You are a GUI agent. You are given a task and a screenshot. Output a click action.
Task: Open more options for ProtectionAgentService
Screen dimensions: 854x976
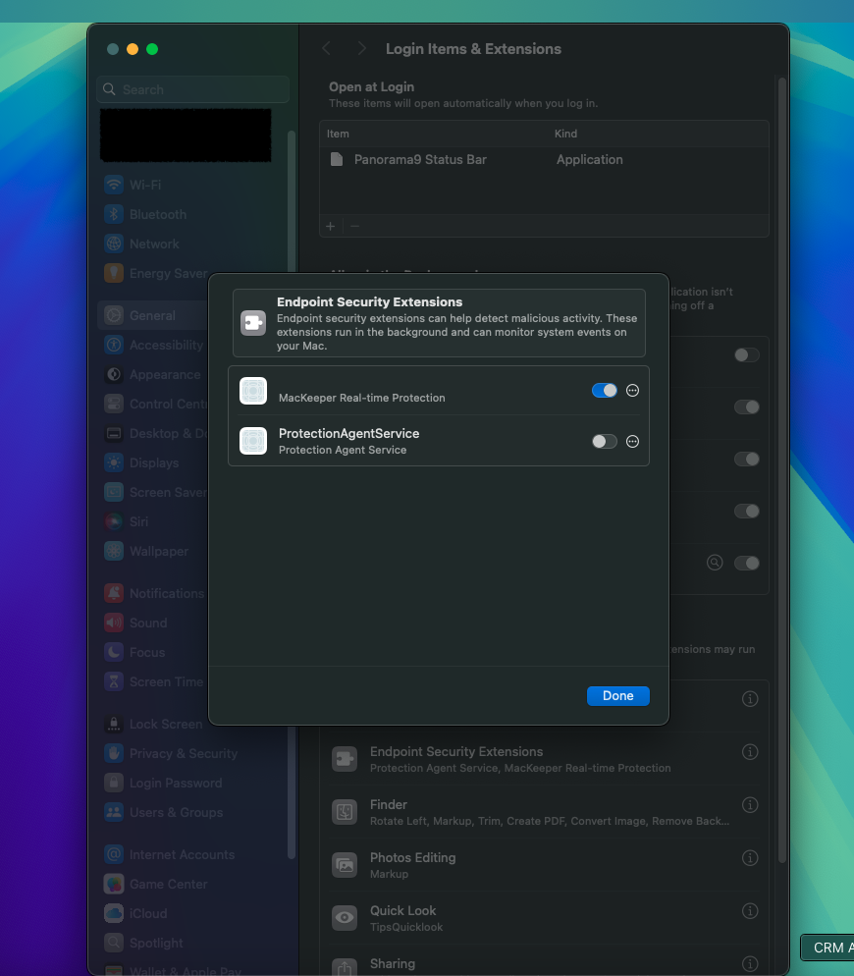point(632,441)
